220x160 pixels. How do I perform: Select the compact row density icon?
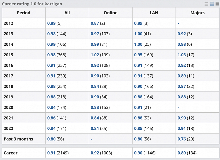[x=206, y=4]
